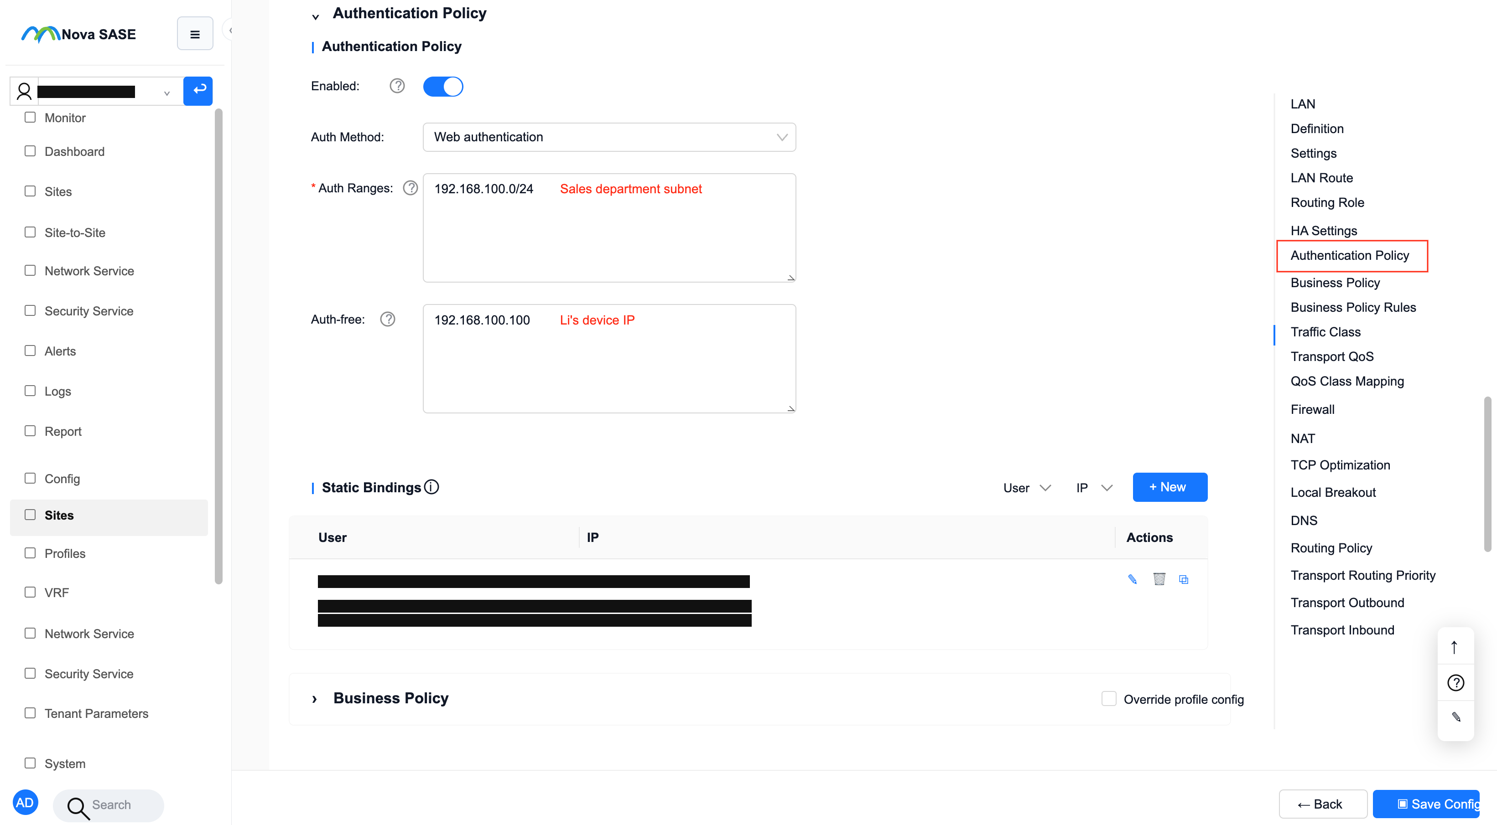Open Report in sidebar

tap(63, 431)
